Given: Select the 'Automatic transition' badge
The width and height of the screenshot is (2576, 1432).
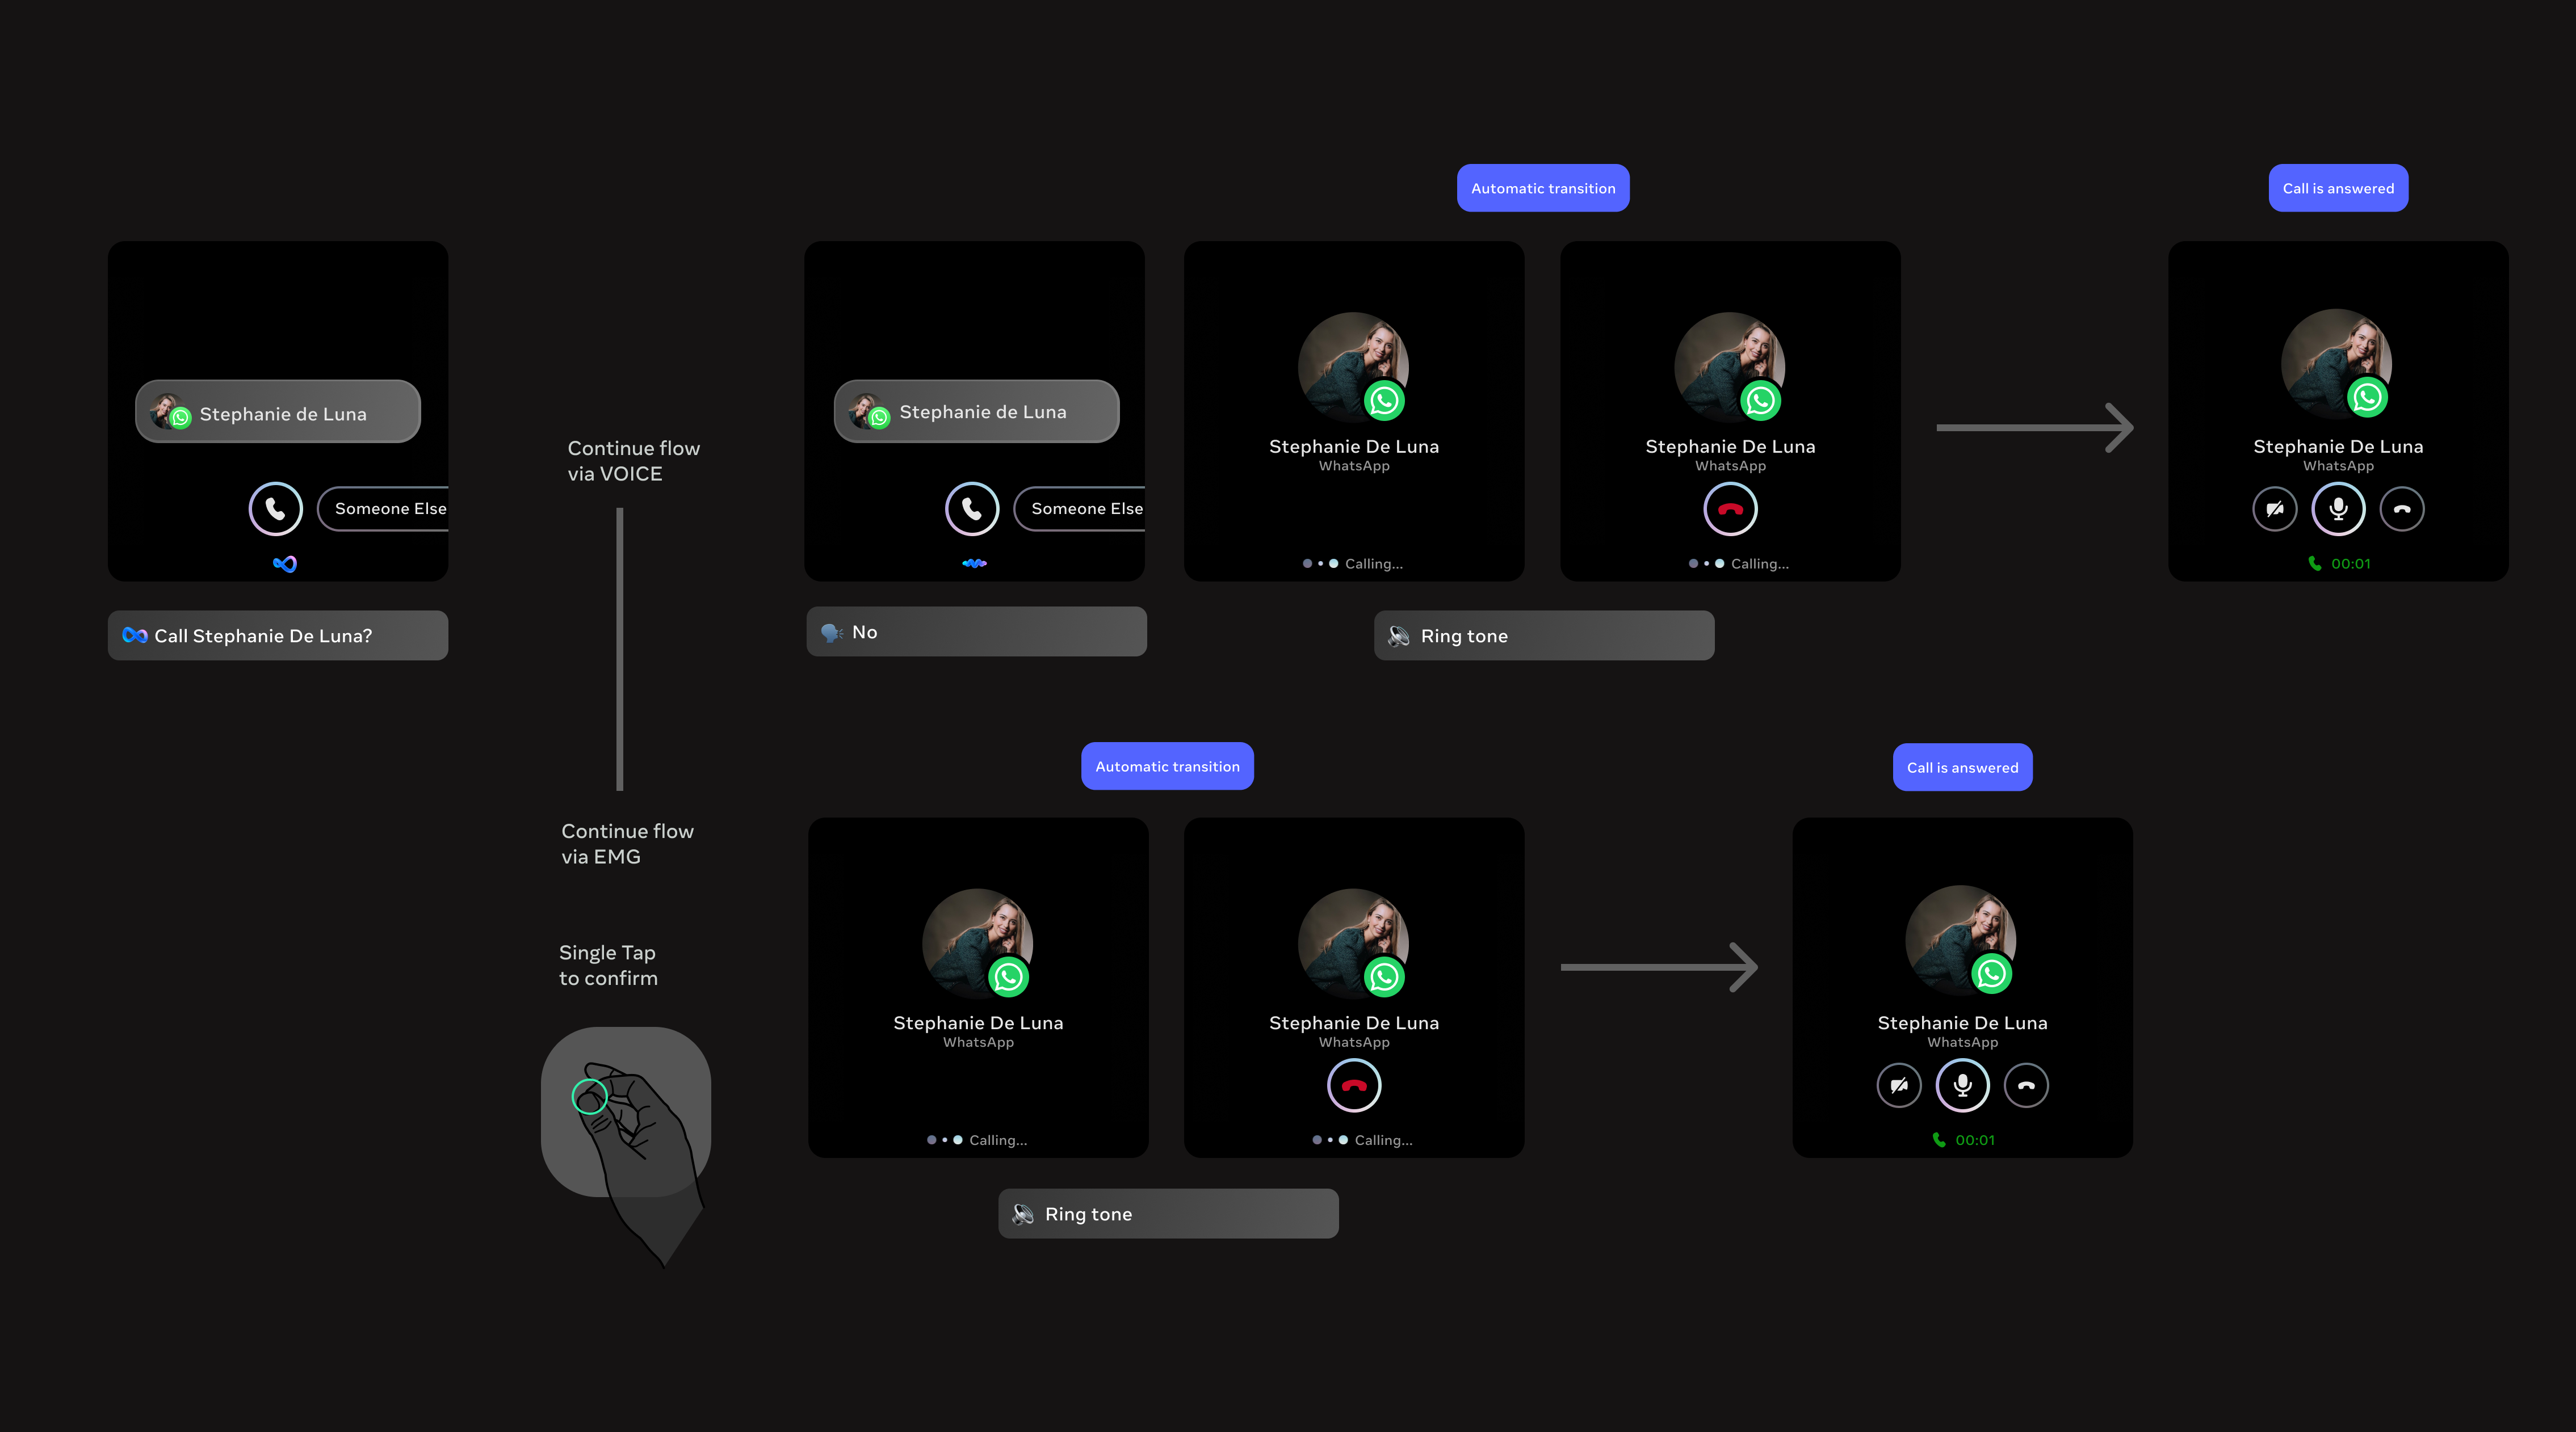Looking at the screenshot, I should [1543, 188].
